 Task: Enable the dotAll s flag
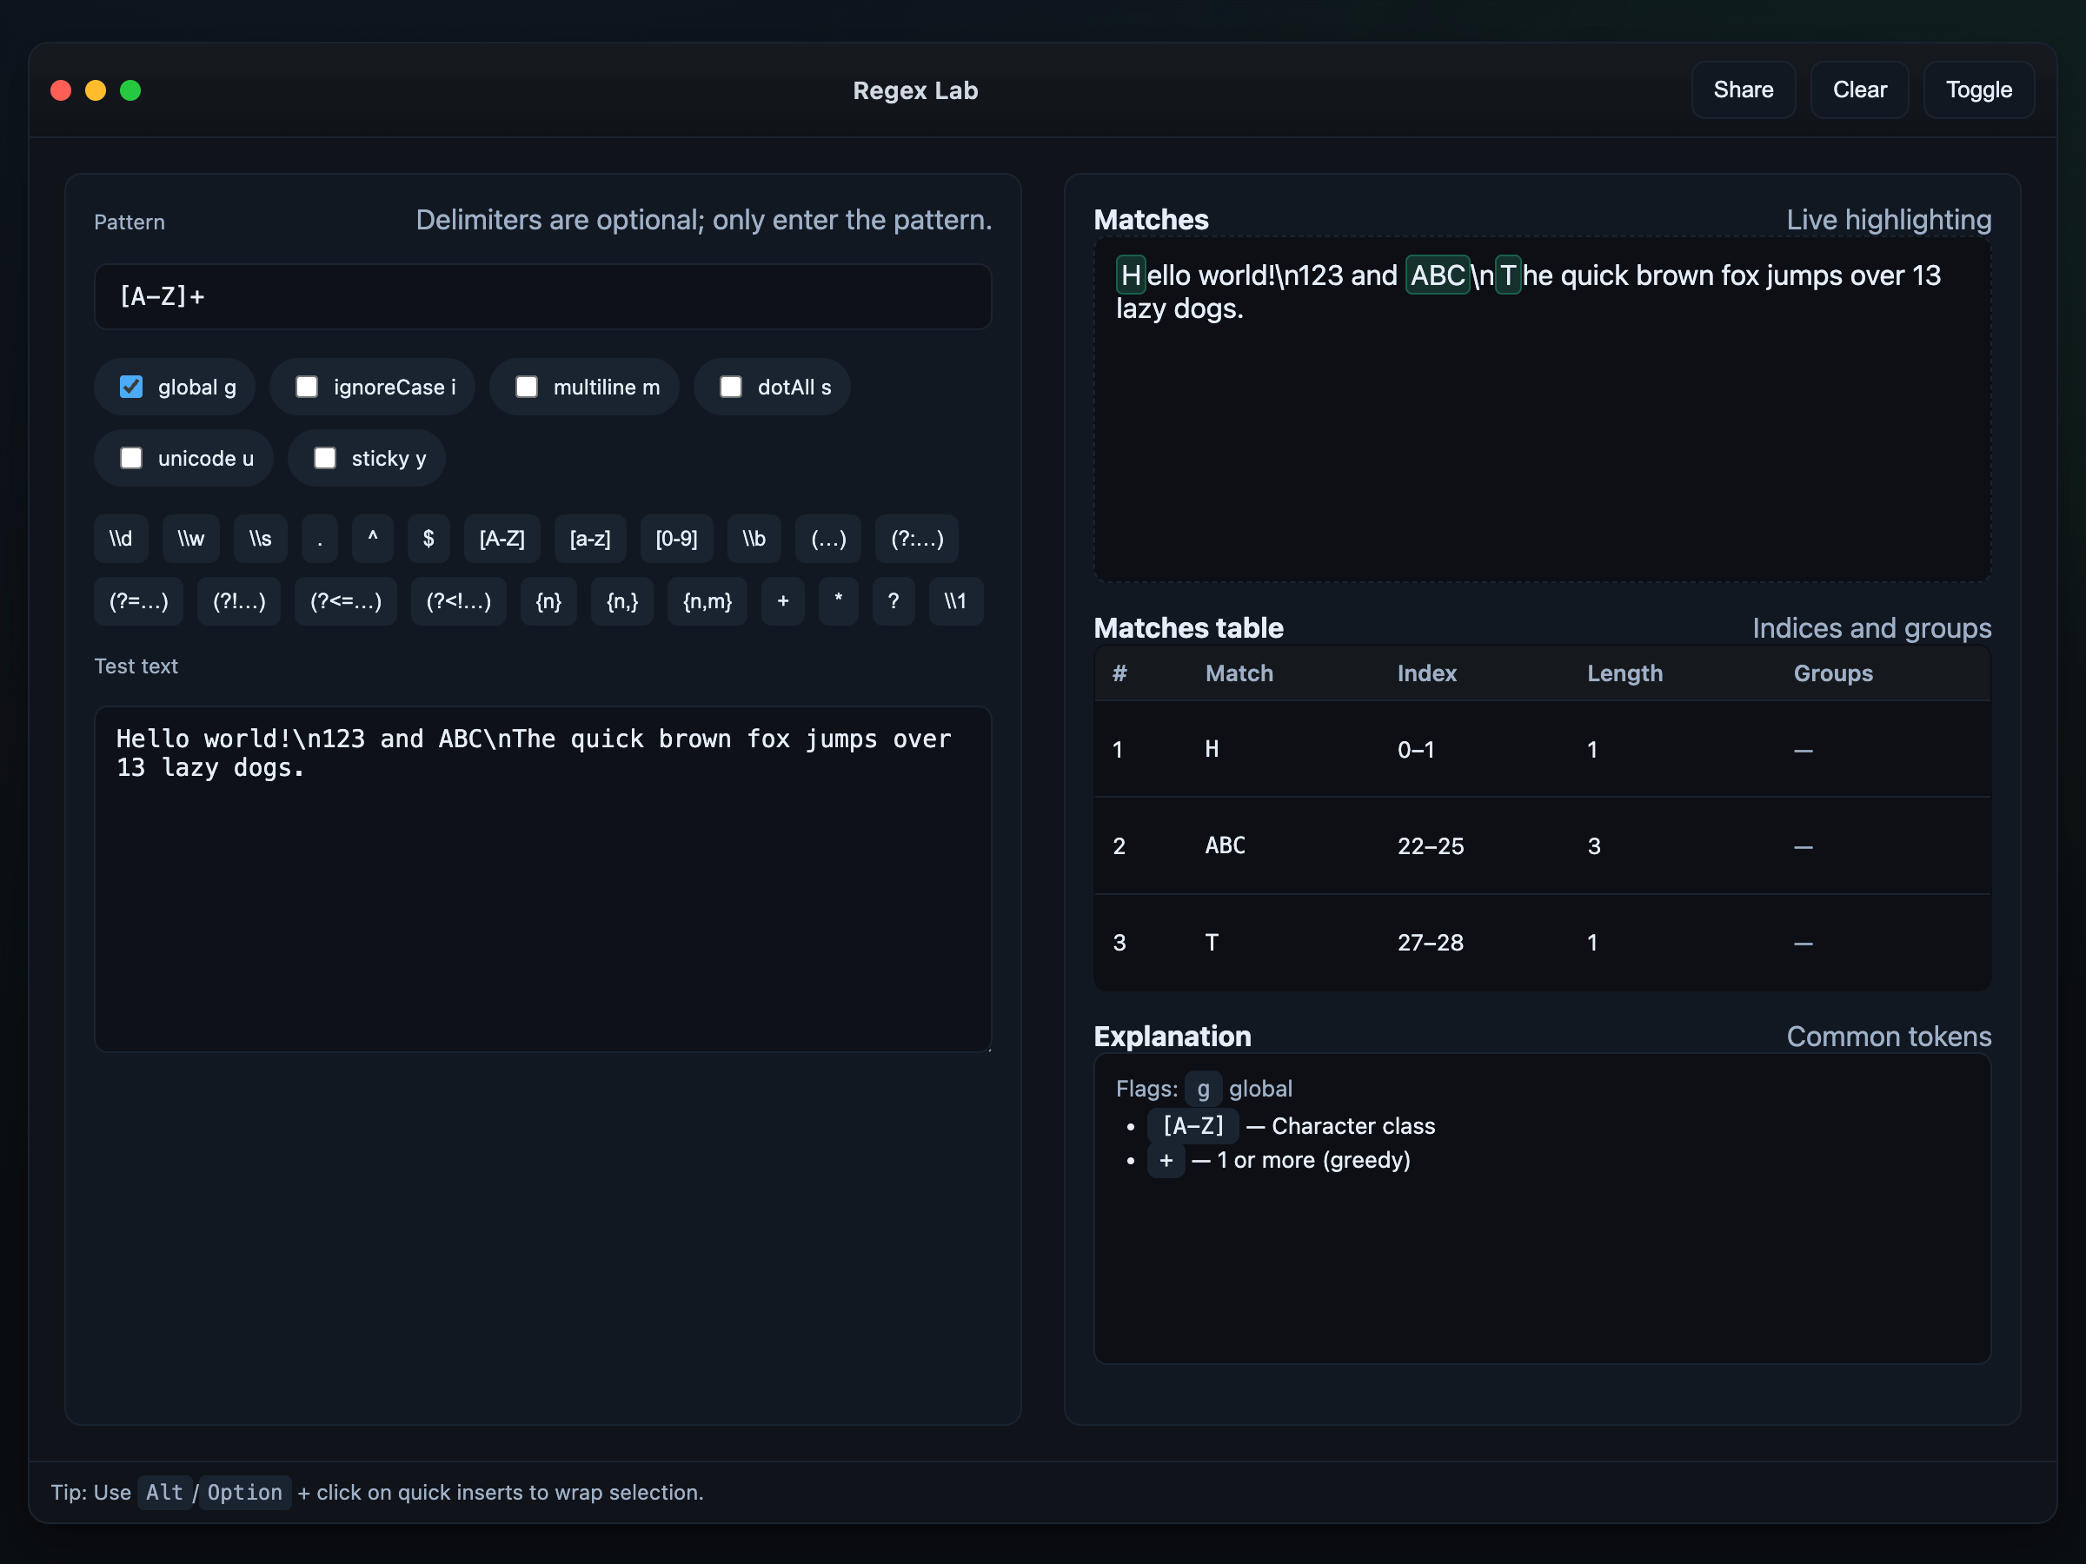click(731, 387)
